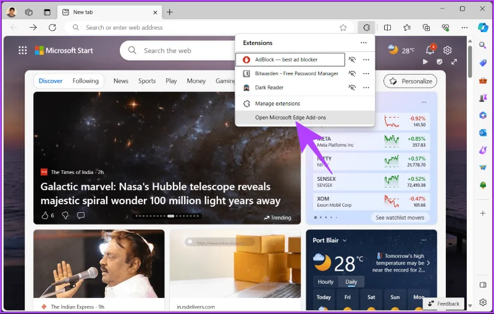
Task: Expand tomorrow's high temperature alert chevron
Action: pyautogui.click(x=429, y=263)
